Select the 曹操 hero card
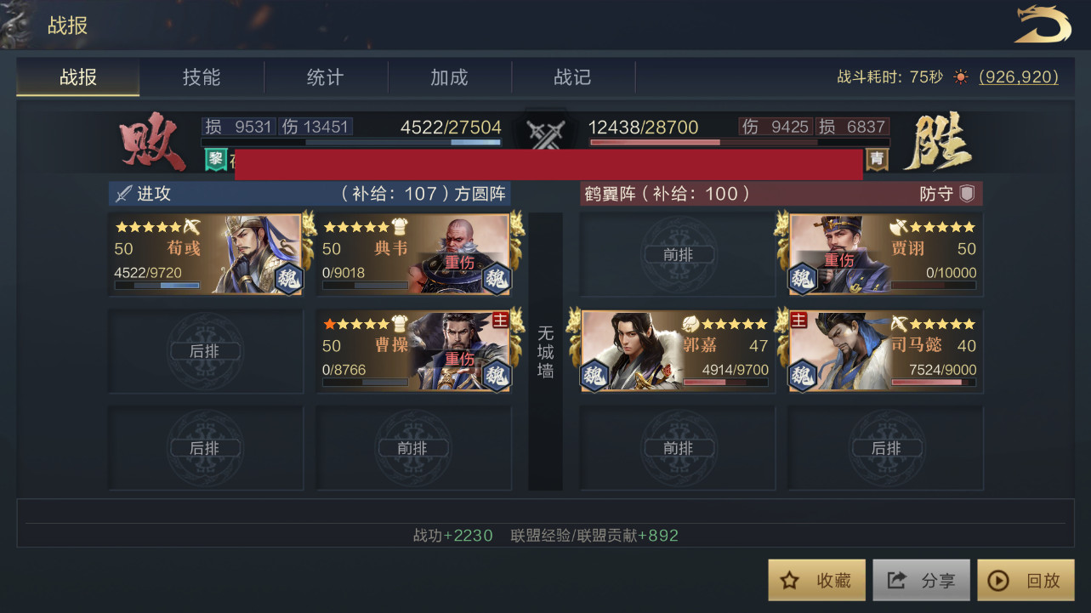Screen dimensions: 1091x613 [x=414, y=350]
